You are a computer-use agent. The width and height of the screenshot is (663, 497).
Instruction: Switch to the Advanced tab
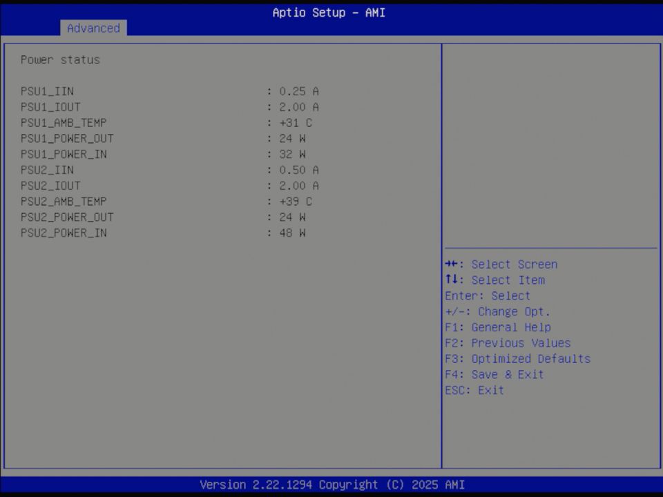(x=93, y=28)
